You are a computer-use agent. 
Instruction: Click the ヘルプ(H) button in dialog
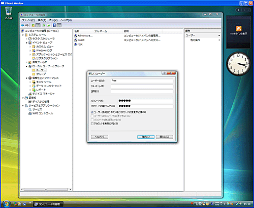[100, 137]
